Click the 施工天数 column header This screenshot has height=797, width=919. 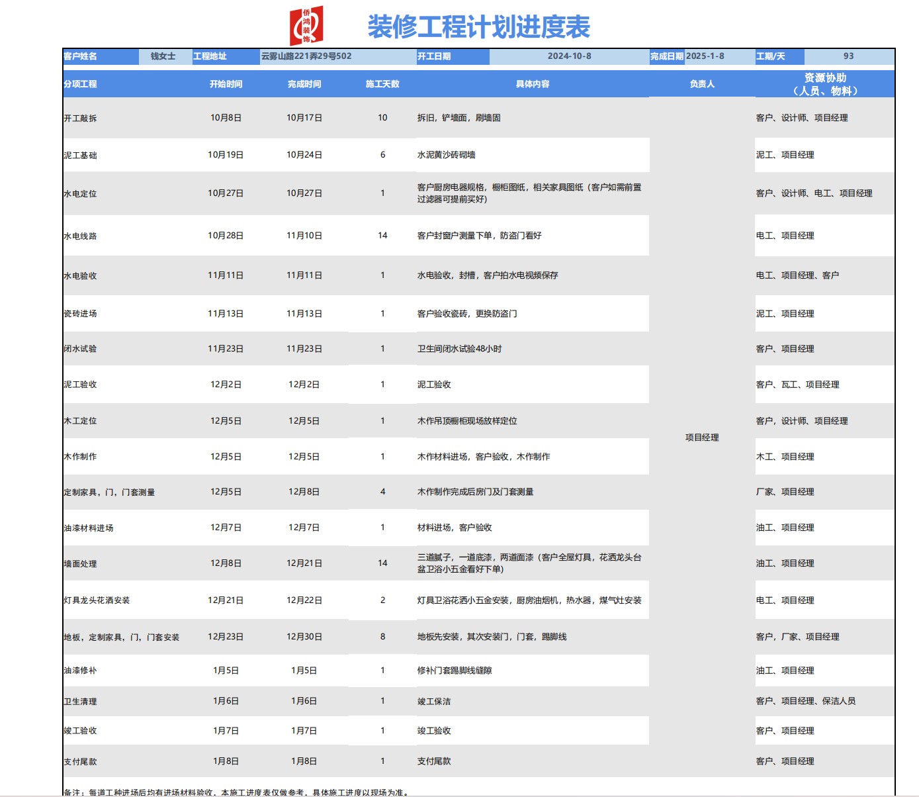(x=382, y=84)
